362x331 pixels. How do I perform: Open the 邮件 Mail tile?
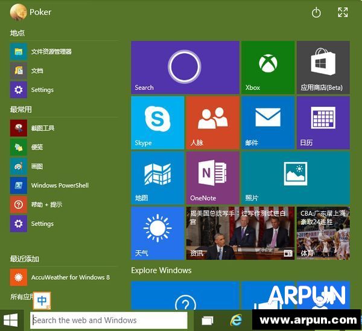[268, 123]
